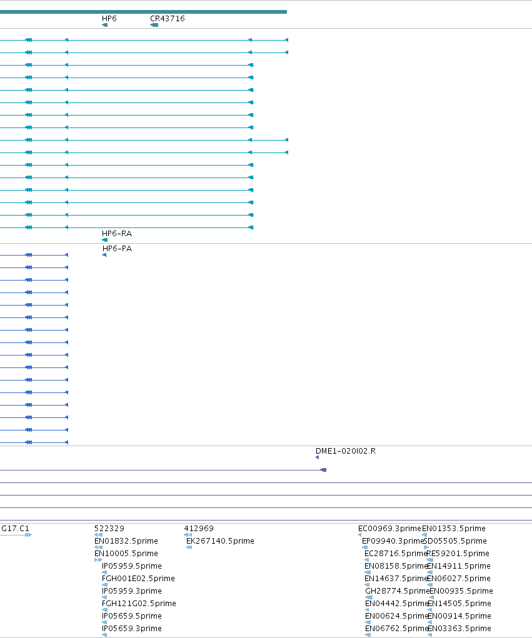Click the DME1-020I02.R arrow glyph
This screenshot has width=532, height=638.
[317, 458]
